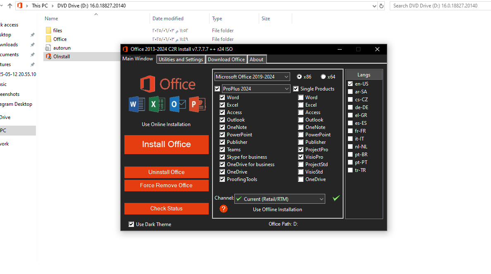Uncheck ProofingTools in ProPlus list
This screenshot has width=491, height=274.
(x=222, y=179)
